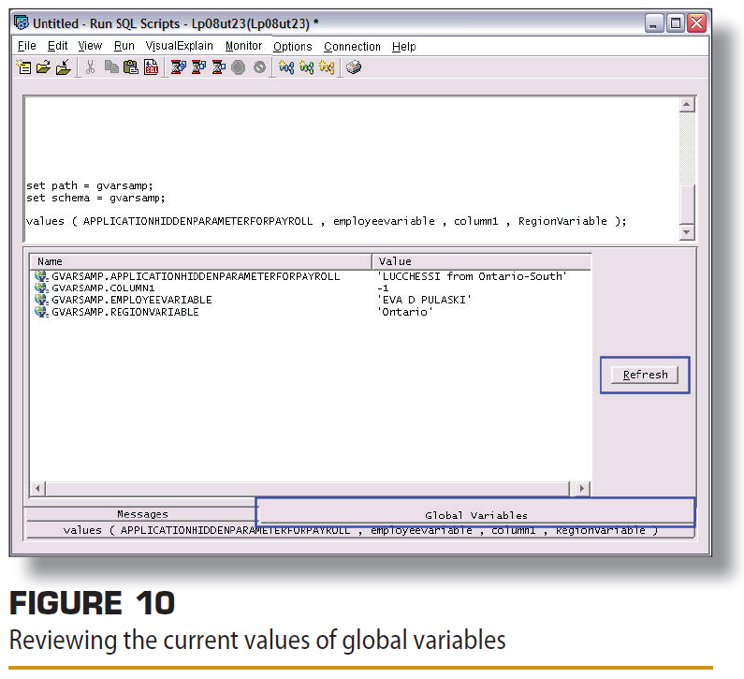Screen dimensions: 744x679
Task: Click the gray Stop octagon icon
Action: (x=239, y=67)
